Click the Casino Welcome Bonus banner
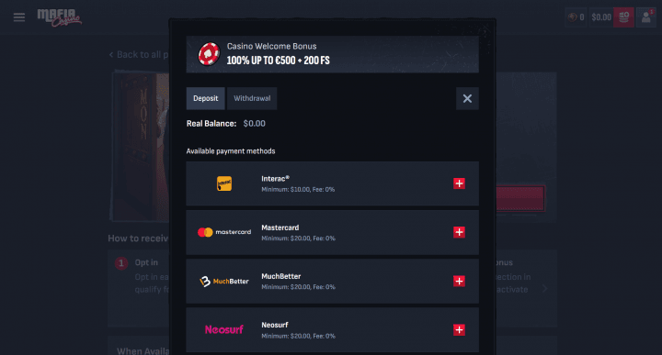The height and width of the screenshot is (355, 662). pos(332,54)
